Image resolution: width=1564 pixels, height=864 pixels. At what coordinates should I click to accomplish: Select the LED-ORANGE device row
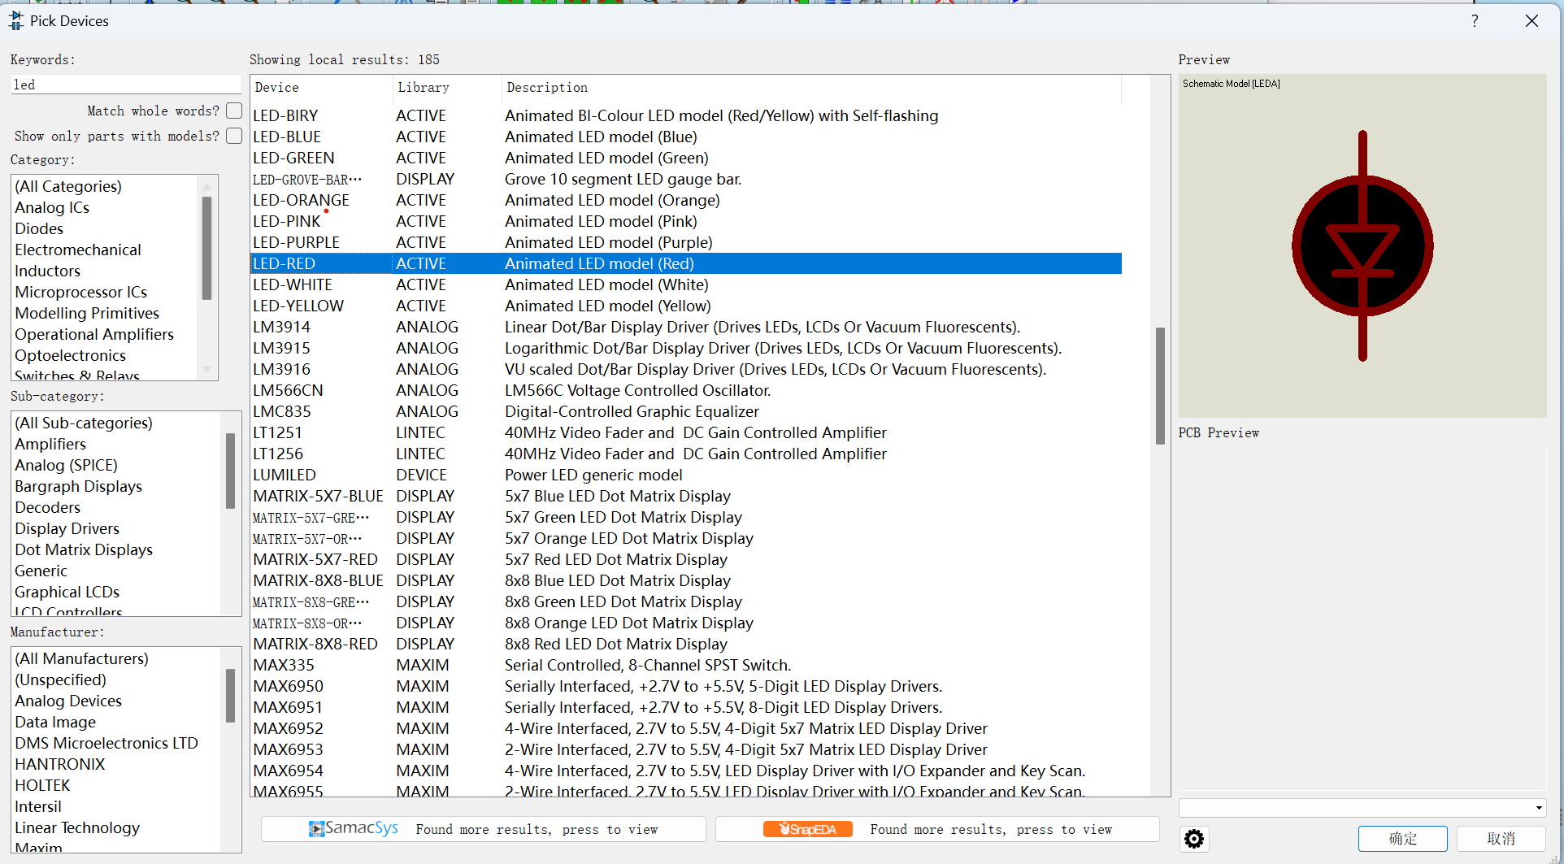(x=686, y=200)
